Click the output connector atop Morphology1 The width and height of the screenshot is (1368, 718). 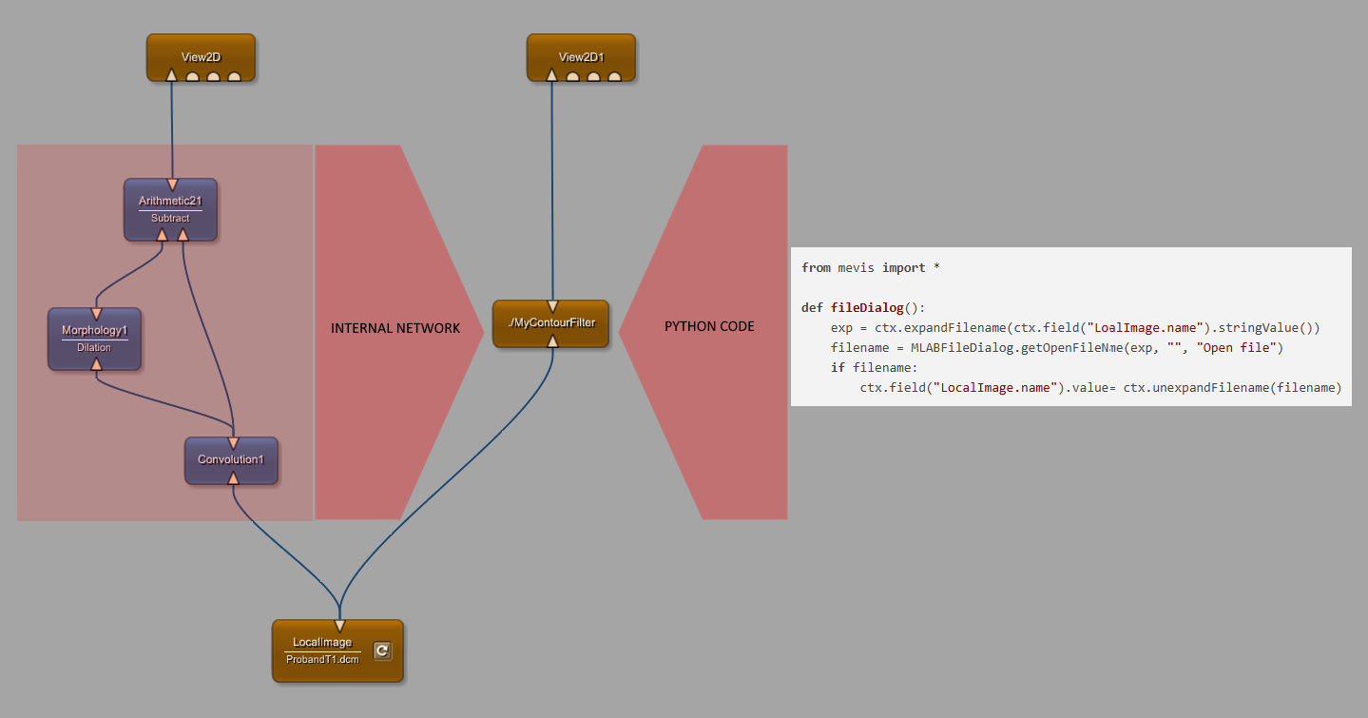(x=95, y=314)
